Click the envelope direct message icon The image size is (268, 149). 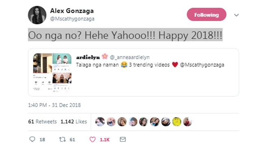[x=123, y=139]
